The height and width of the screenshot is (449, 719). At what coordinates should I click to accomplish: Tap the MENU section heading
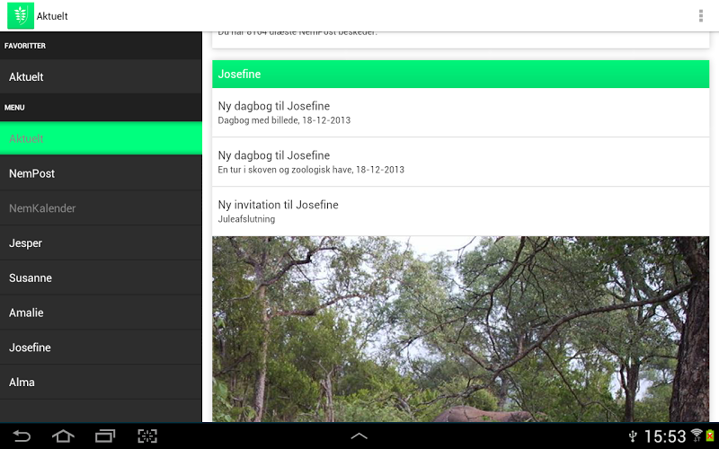(14, 108)
